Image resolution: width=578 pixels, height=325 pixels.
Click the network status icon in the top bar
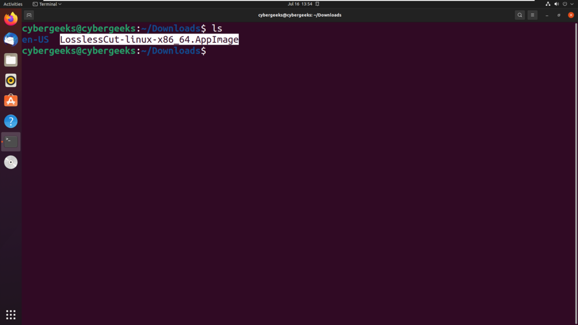[x=548, y=4]
